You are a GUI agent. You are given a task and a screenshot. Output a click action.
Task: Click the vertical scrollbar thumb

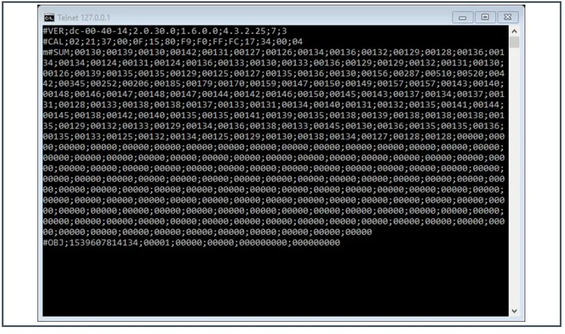tap(514, 42)
